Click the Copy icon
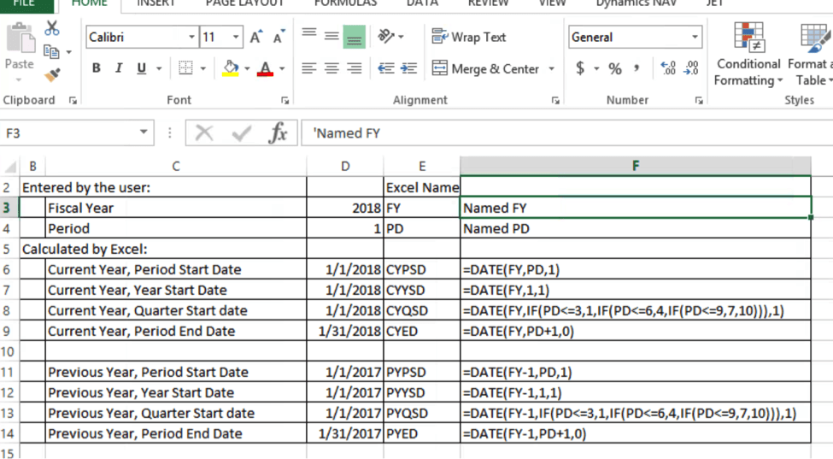This screenshot has width=833, height=459. (x=51, y=51)
